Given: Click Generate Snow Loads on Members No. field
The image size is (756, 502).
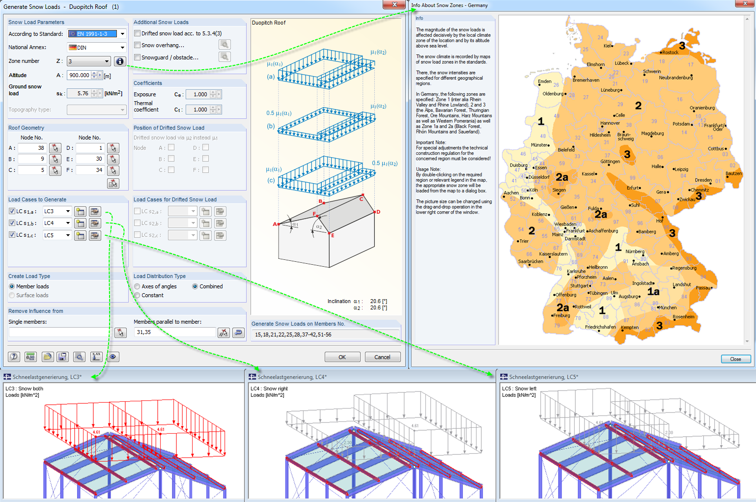Looking at the screenshot, I should pyautogui.click(x=326, y=335).
